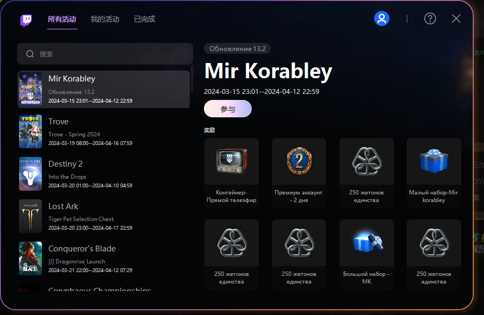Switch to the 我的活动 tab
The width and height of the screenshot is (484, 315).
[x=105, y=19]
